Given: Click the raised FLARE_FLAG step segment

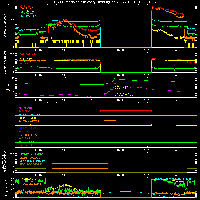Looking at the screenshot, I should (x=164, y=124).
